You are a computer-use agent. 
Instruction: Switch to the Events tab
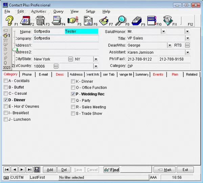158,74
